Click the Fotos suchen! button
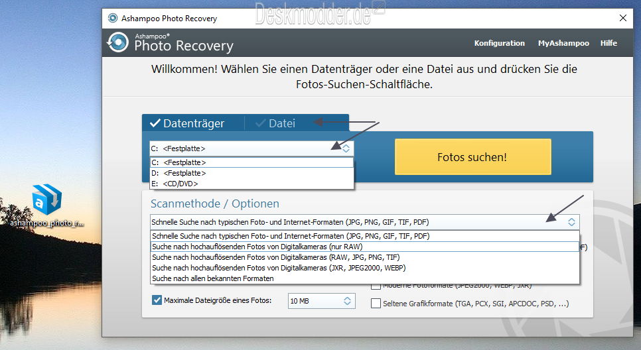 coord(472,157)
